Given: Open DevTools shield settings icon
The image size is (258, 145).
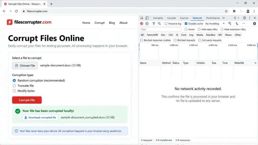Looking at the screenshot, I should pyautogui.click(x=244, y=18).
